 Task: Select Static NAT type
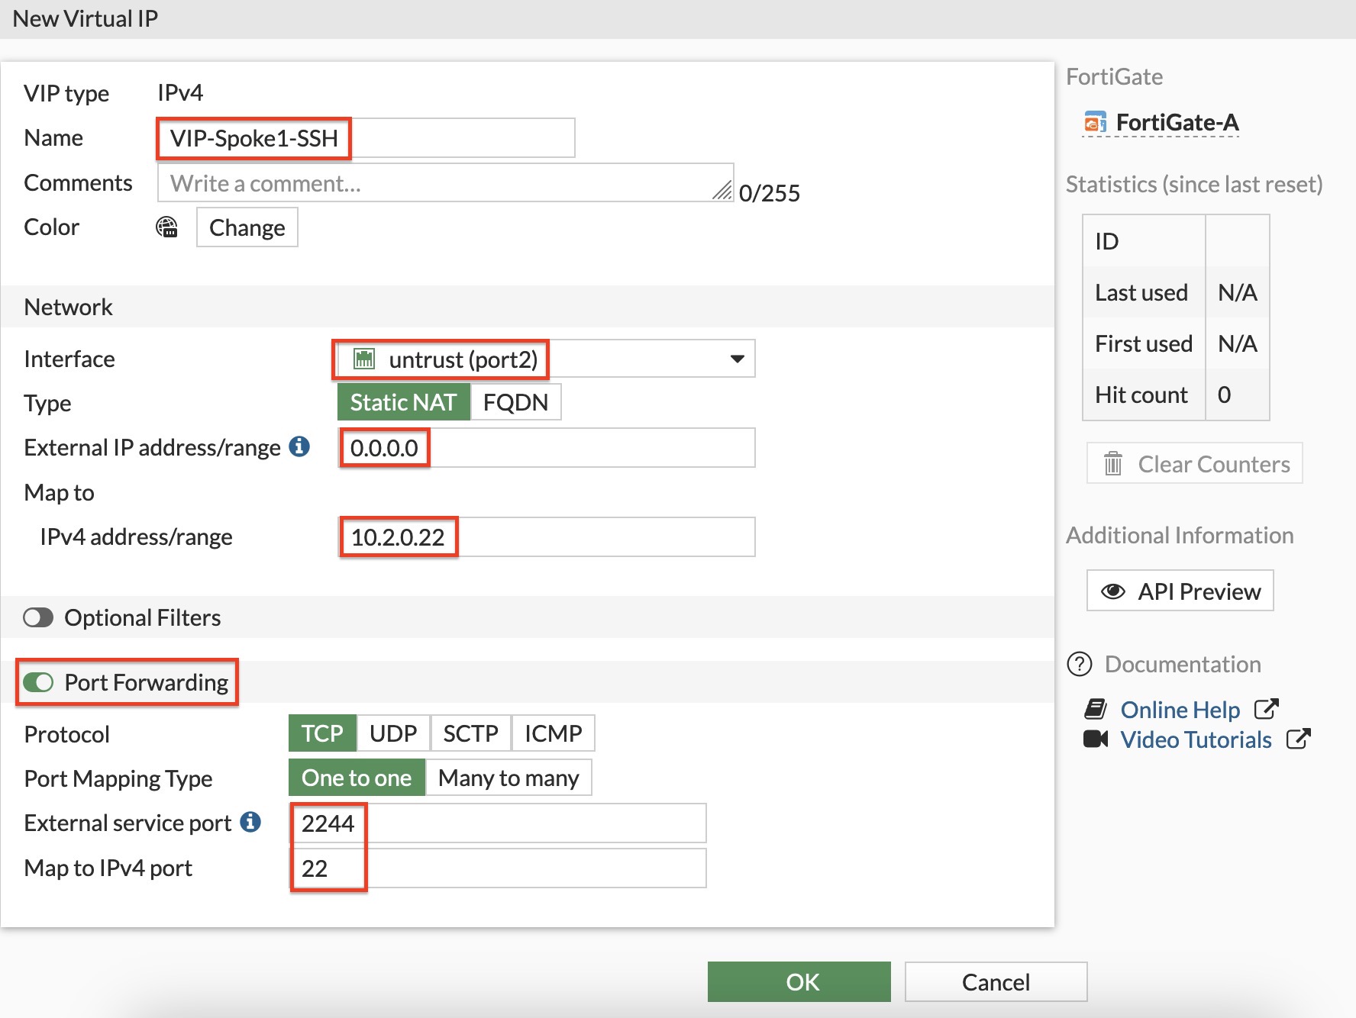(x=403, y=402)
